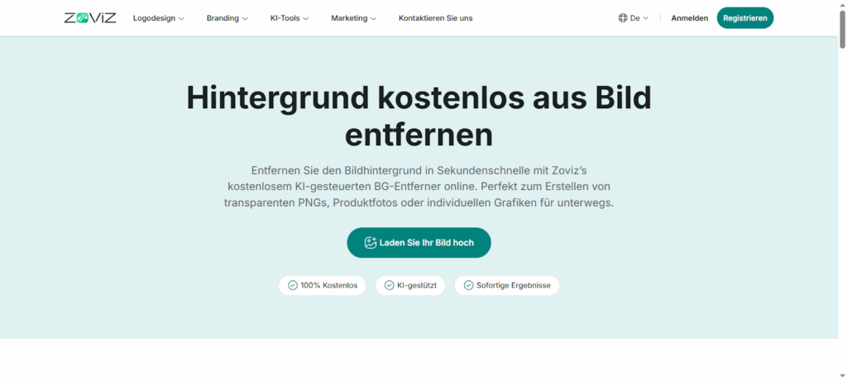Click the description paragraph below the heading
This screenshot has height=381, width=847.
click(x=419, y=185)
